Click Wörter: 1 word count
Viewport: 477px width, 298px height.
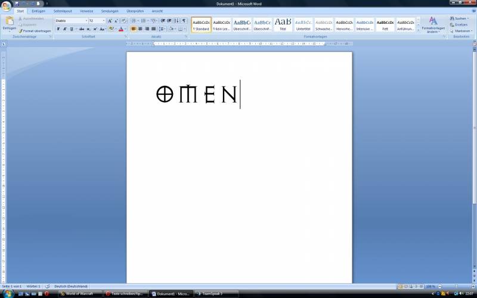coord(33,287)
